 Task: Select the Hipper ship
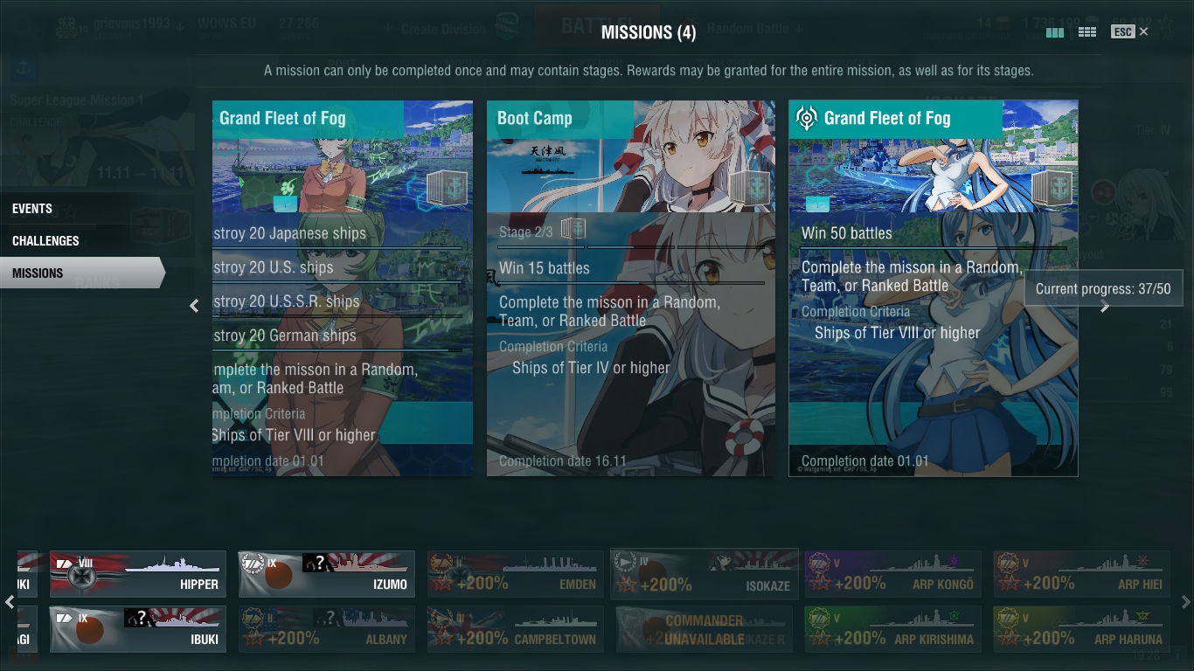tap(138, 574)
